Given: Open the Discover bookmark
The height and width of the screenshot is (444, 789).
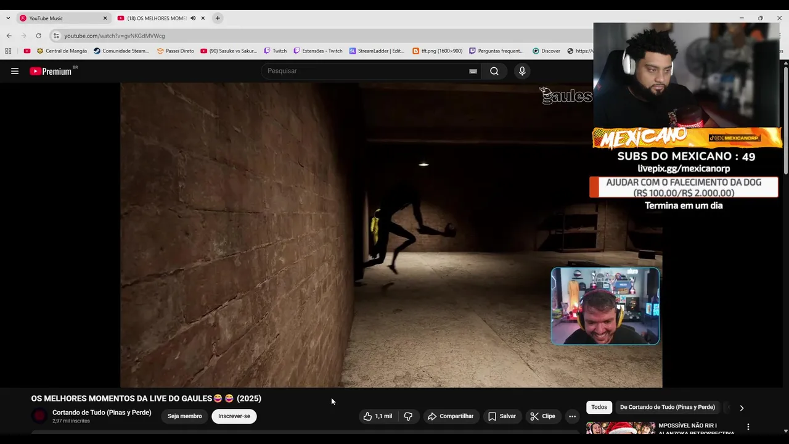Looking at the screenshot, I should pyautogui.click(x=546, y=51).
